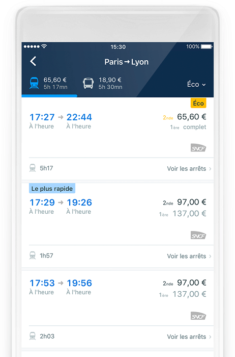Expand Voir les arrêts for 1h57 trip
This screenshot has height=357, width=235.
click(189, 256)
